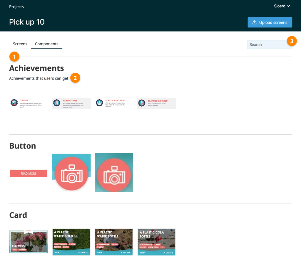This screenshot has height=274, width=301.
Task: Click the orange marker number 2
Action: click(75, 78)
